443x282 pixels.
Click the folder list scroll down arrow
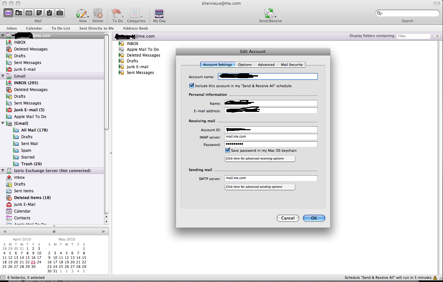coord(107,222)
